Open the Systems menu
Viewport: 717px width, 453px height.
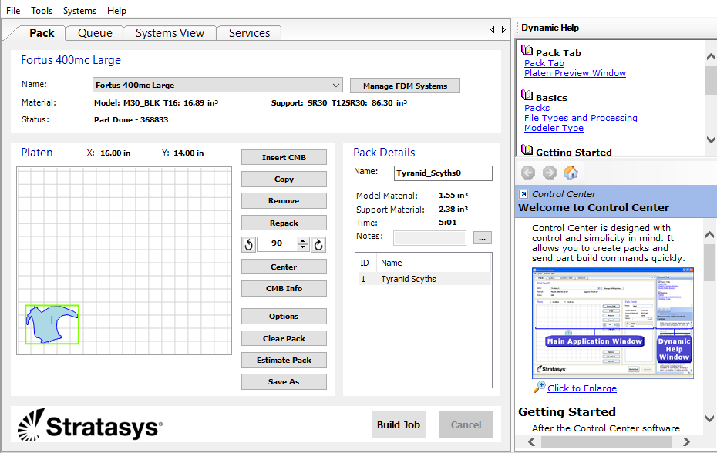point(79,11)
